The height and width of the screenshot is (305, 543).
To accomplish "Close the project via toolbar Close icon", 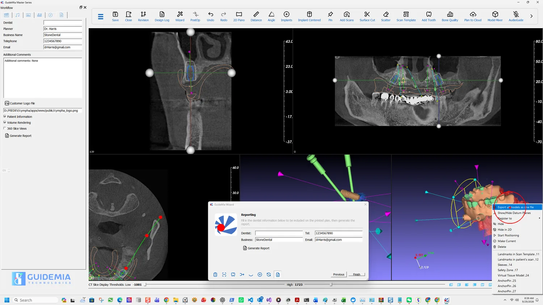I will click(129, 16).
